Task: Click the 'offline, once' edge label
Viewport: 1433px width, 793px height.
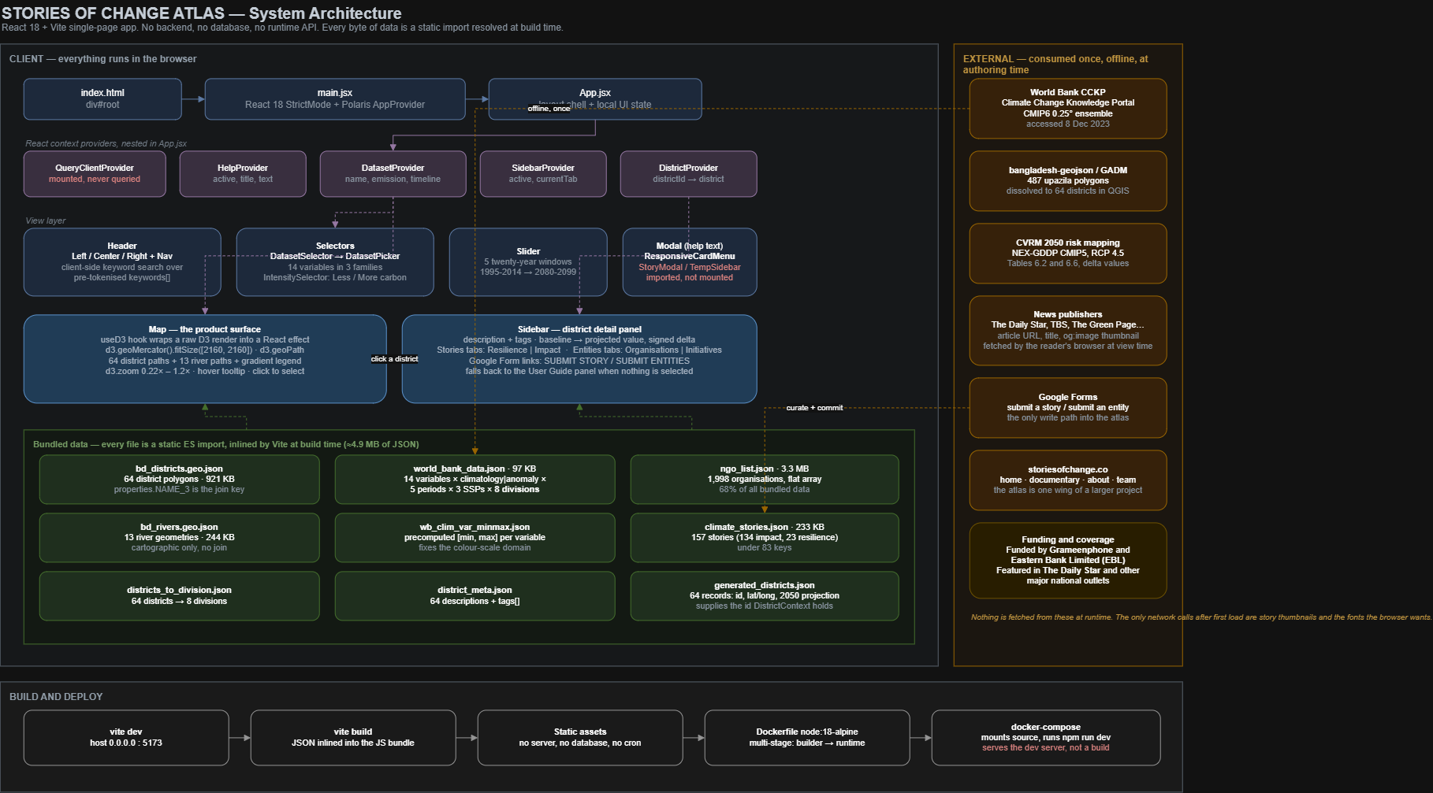Action: pos(549,109)
